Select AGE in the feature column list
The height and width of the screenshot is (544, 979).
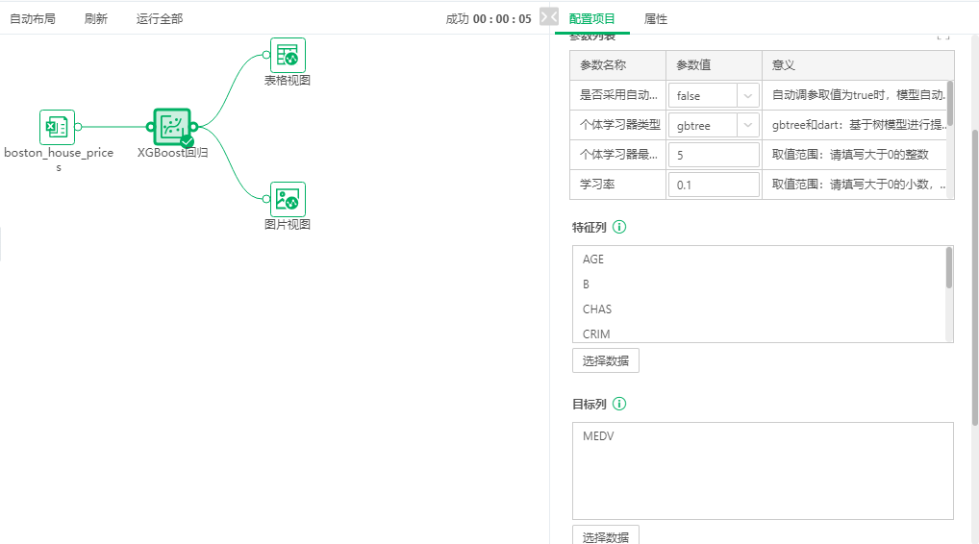click(593, 259)
